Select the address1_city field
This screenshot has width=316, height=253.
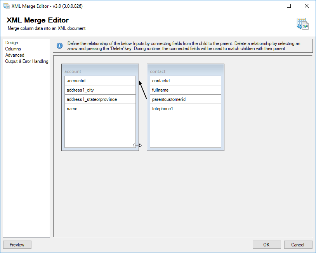tap(100, 90)
